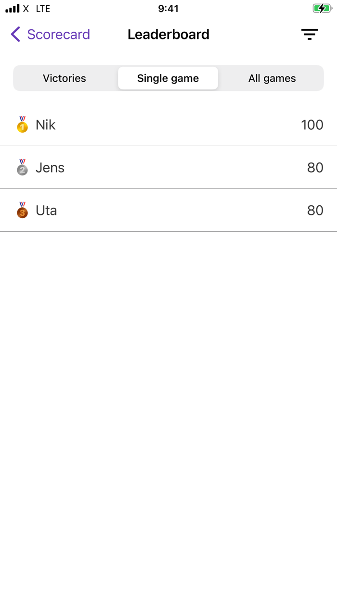Select Jens's leaderboard row
This screenshot has width=337, height=598.
[168, 167]
